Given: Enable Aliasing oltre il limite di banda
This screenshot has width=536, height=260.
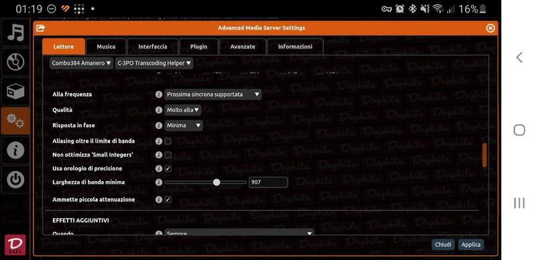Looking at the screenshot, I should coord(168,141).
